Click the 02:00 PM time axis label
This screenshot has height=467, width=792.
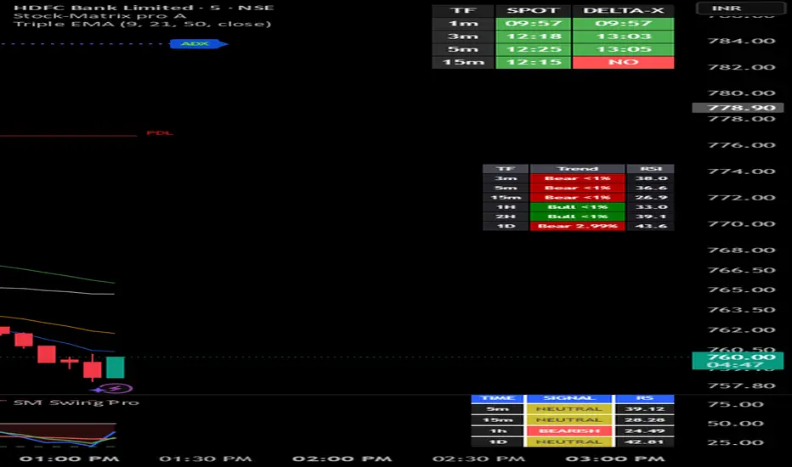[342, 459]
